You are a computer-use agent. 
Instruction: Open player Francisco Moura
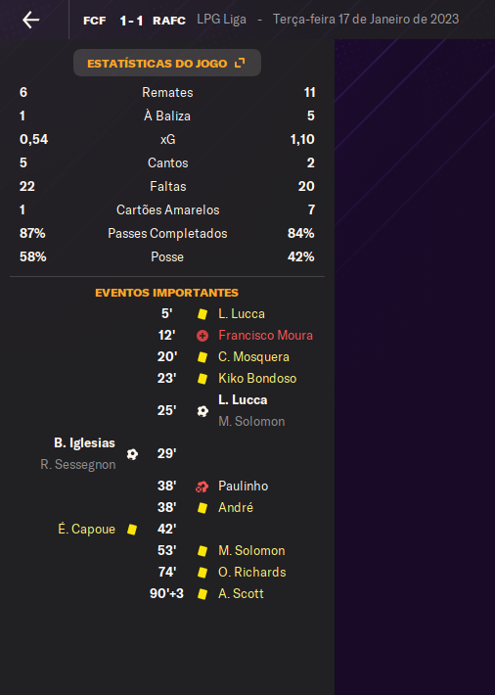click(x=265, y=335)
